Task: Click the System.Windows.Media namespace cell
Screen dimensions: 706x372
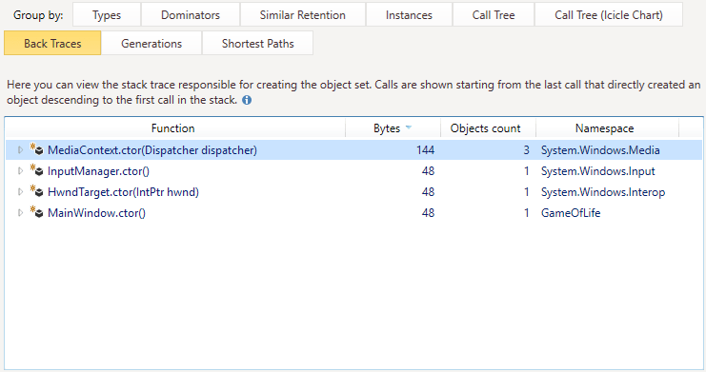Action: point(600,150)
